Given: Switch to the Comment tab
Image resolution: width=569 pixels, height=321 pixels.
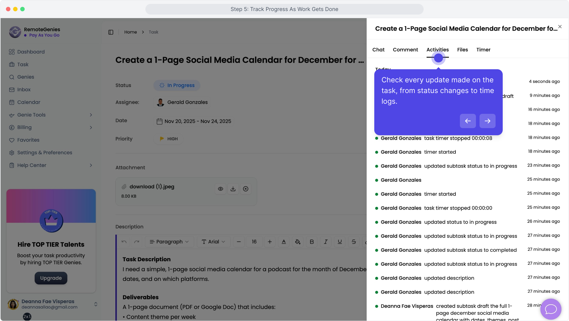Looking at the screenshot, I should pos(405,50).
